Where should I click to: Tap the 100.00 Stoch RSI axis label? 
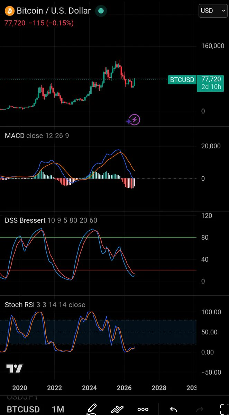point(211,312)
